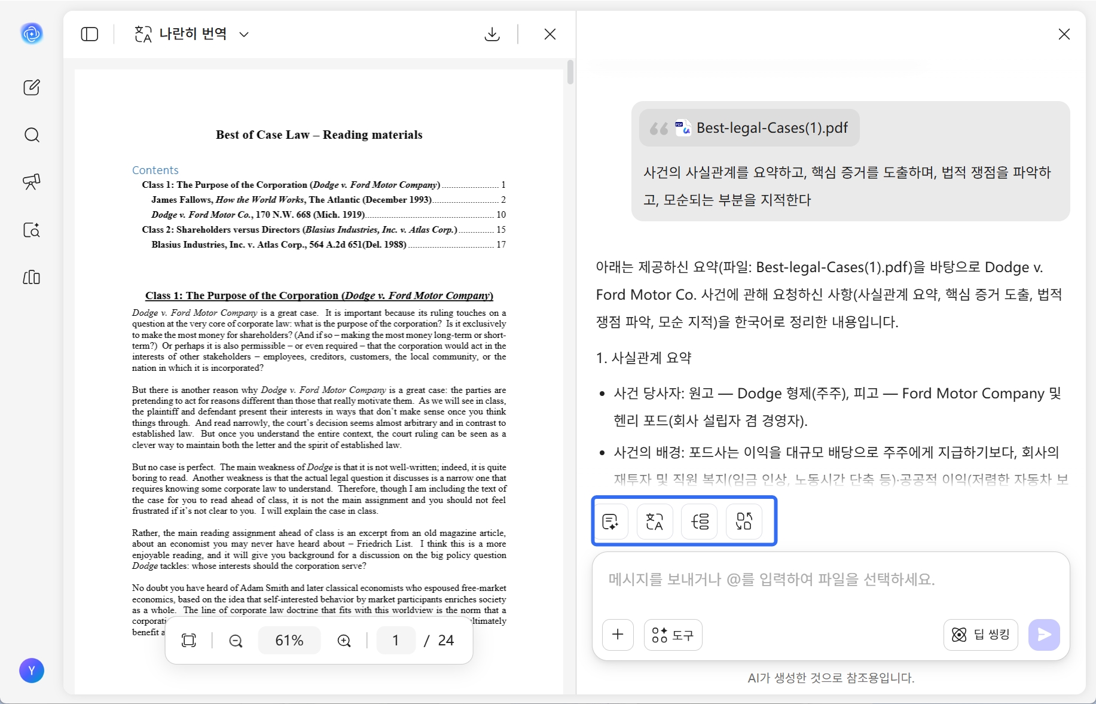Image resolution: width=1096 pixels, height=704 pixels.
Task: Click the Best-legal-Cases(1).pdf attachment chip
Action: pos(749,128)
